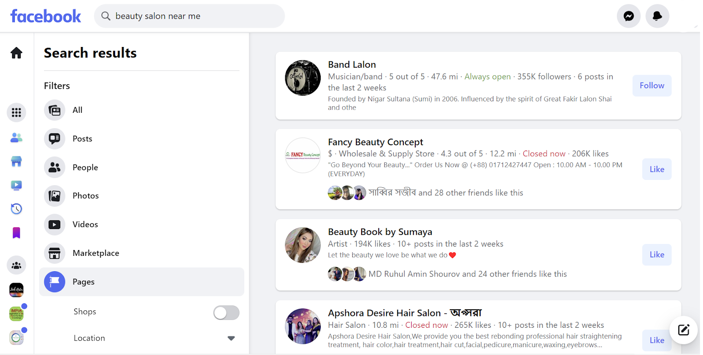
Task: Click the Band Lalon profile picture
Action: 303,78
